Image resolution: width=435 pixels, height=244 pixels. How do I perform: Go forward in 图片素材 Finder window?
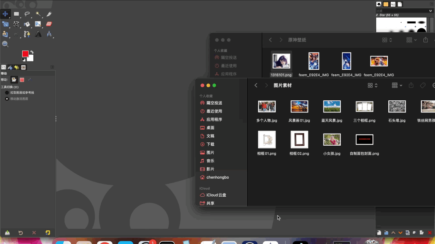point(266,85)
